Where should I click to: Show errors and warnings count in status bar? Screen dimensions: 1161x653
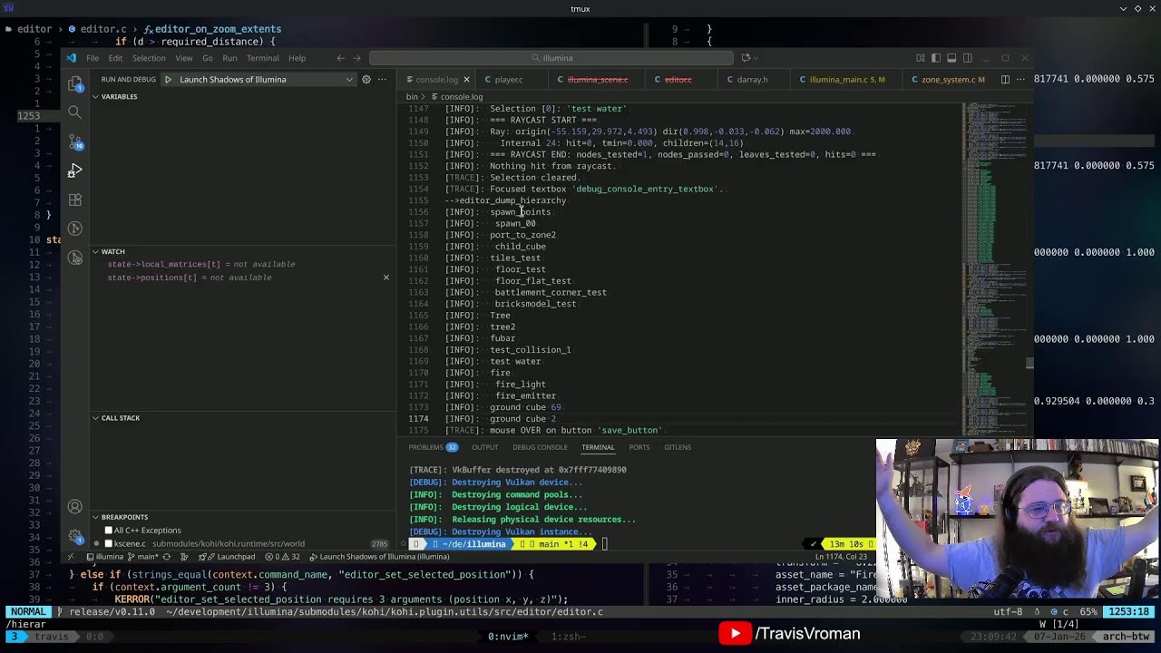point(283,557)
